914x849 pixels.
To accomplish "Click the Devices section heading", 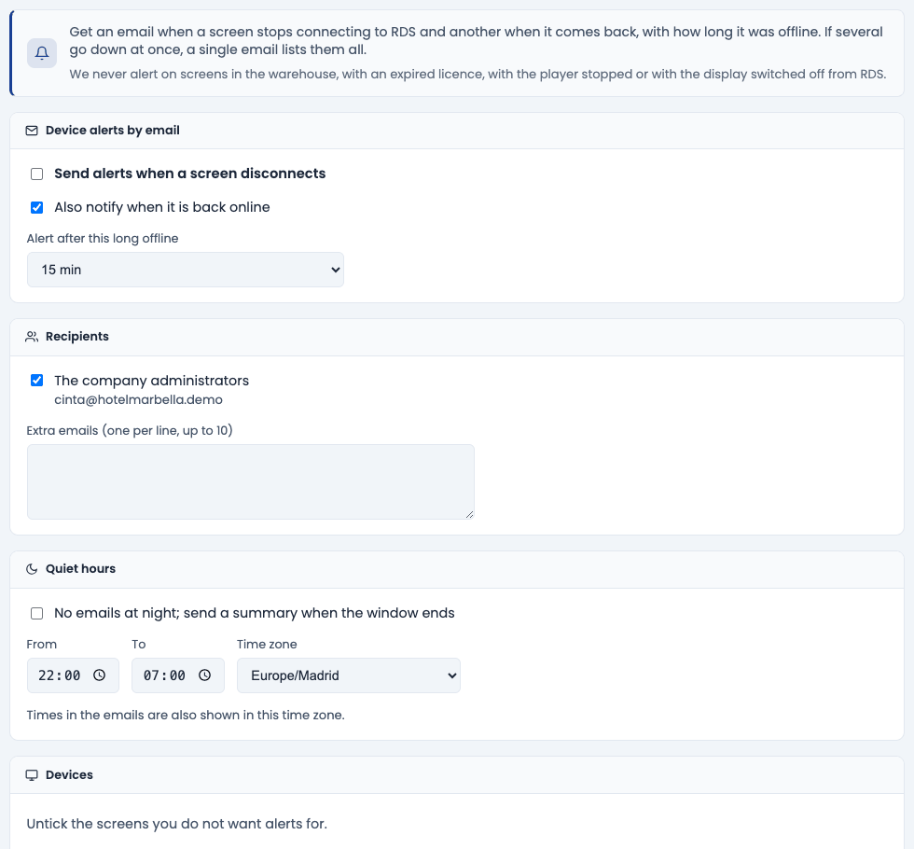I will tap(69, 775).
